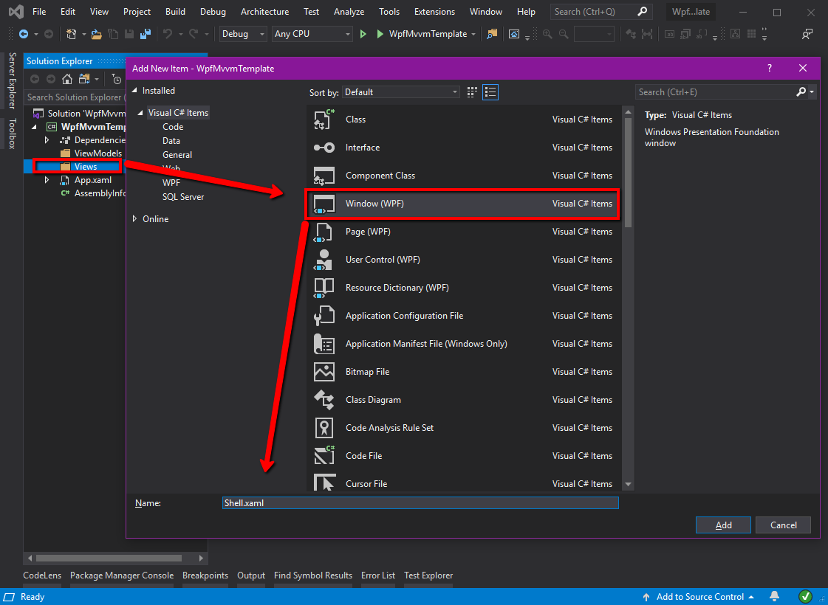
Task: Select the Class Diagram template
Action: point(463,399)
